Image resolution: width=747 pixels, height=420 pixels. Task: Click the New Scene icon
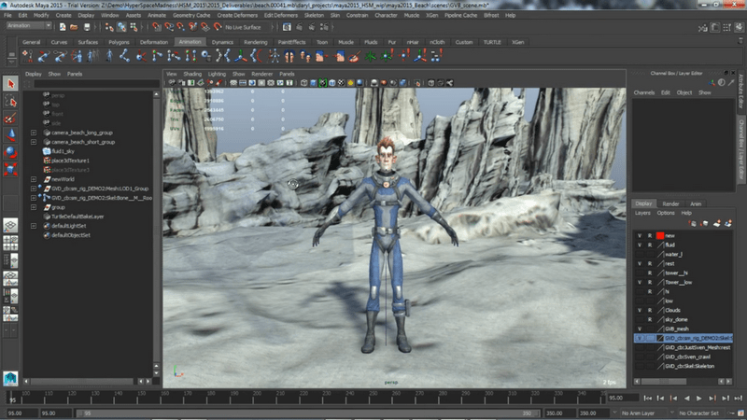pyautogui.click(x=63, y=27)
